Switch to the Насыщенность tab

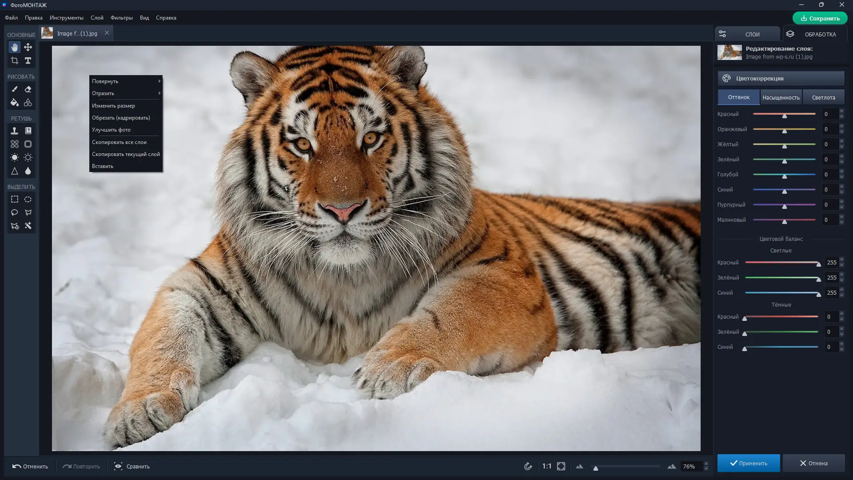point(781,97)
